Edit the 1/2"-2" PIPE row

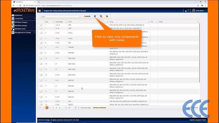click(41, 25)
